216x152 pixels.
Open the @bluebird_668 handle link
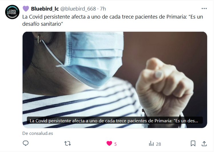(x=78, y=9)
